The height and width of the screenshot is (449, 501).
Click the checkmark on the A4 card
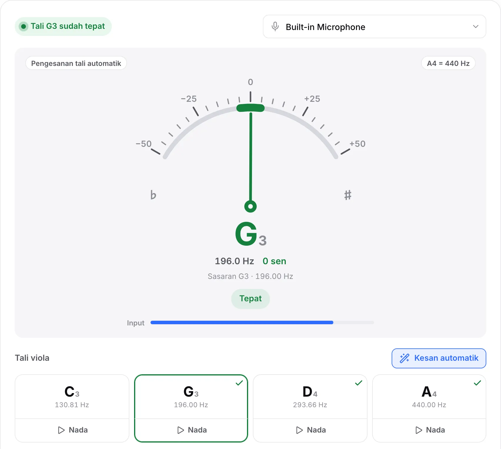point(477,383)
